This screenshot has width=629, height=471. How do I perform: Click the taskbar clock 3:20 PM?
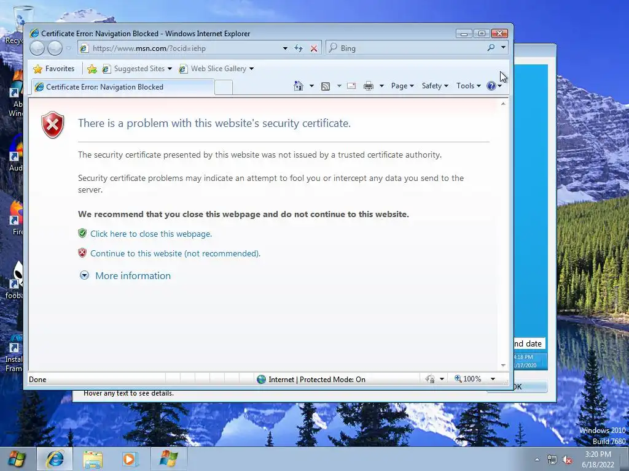click(598, 454)
